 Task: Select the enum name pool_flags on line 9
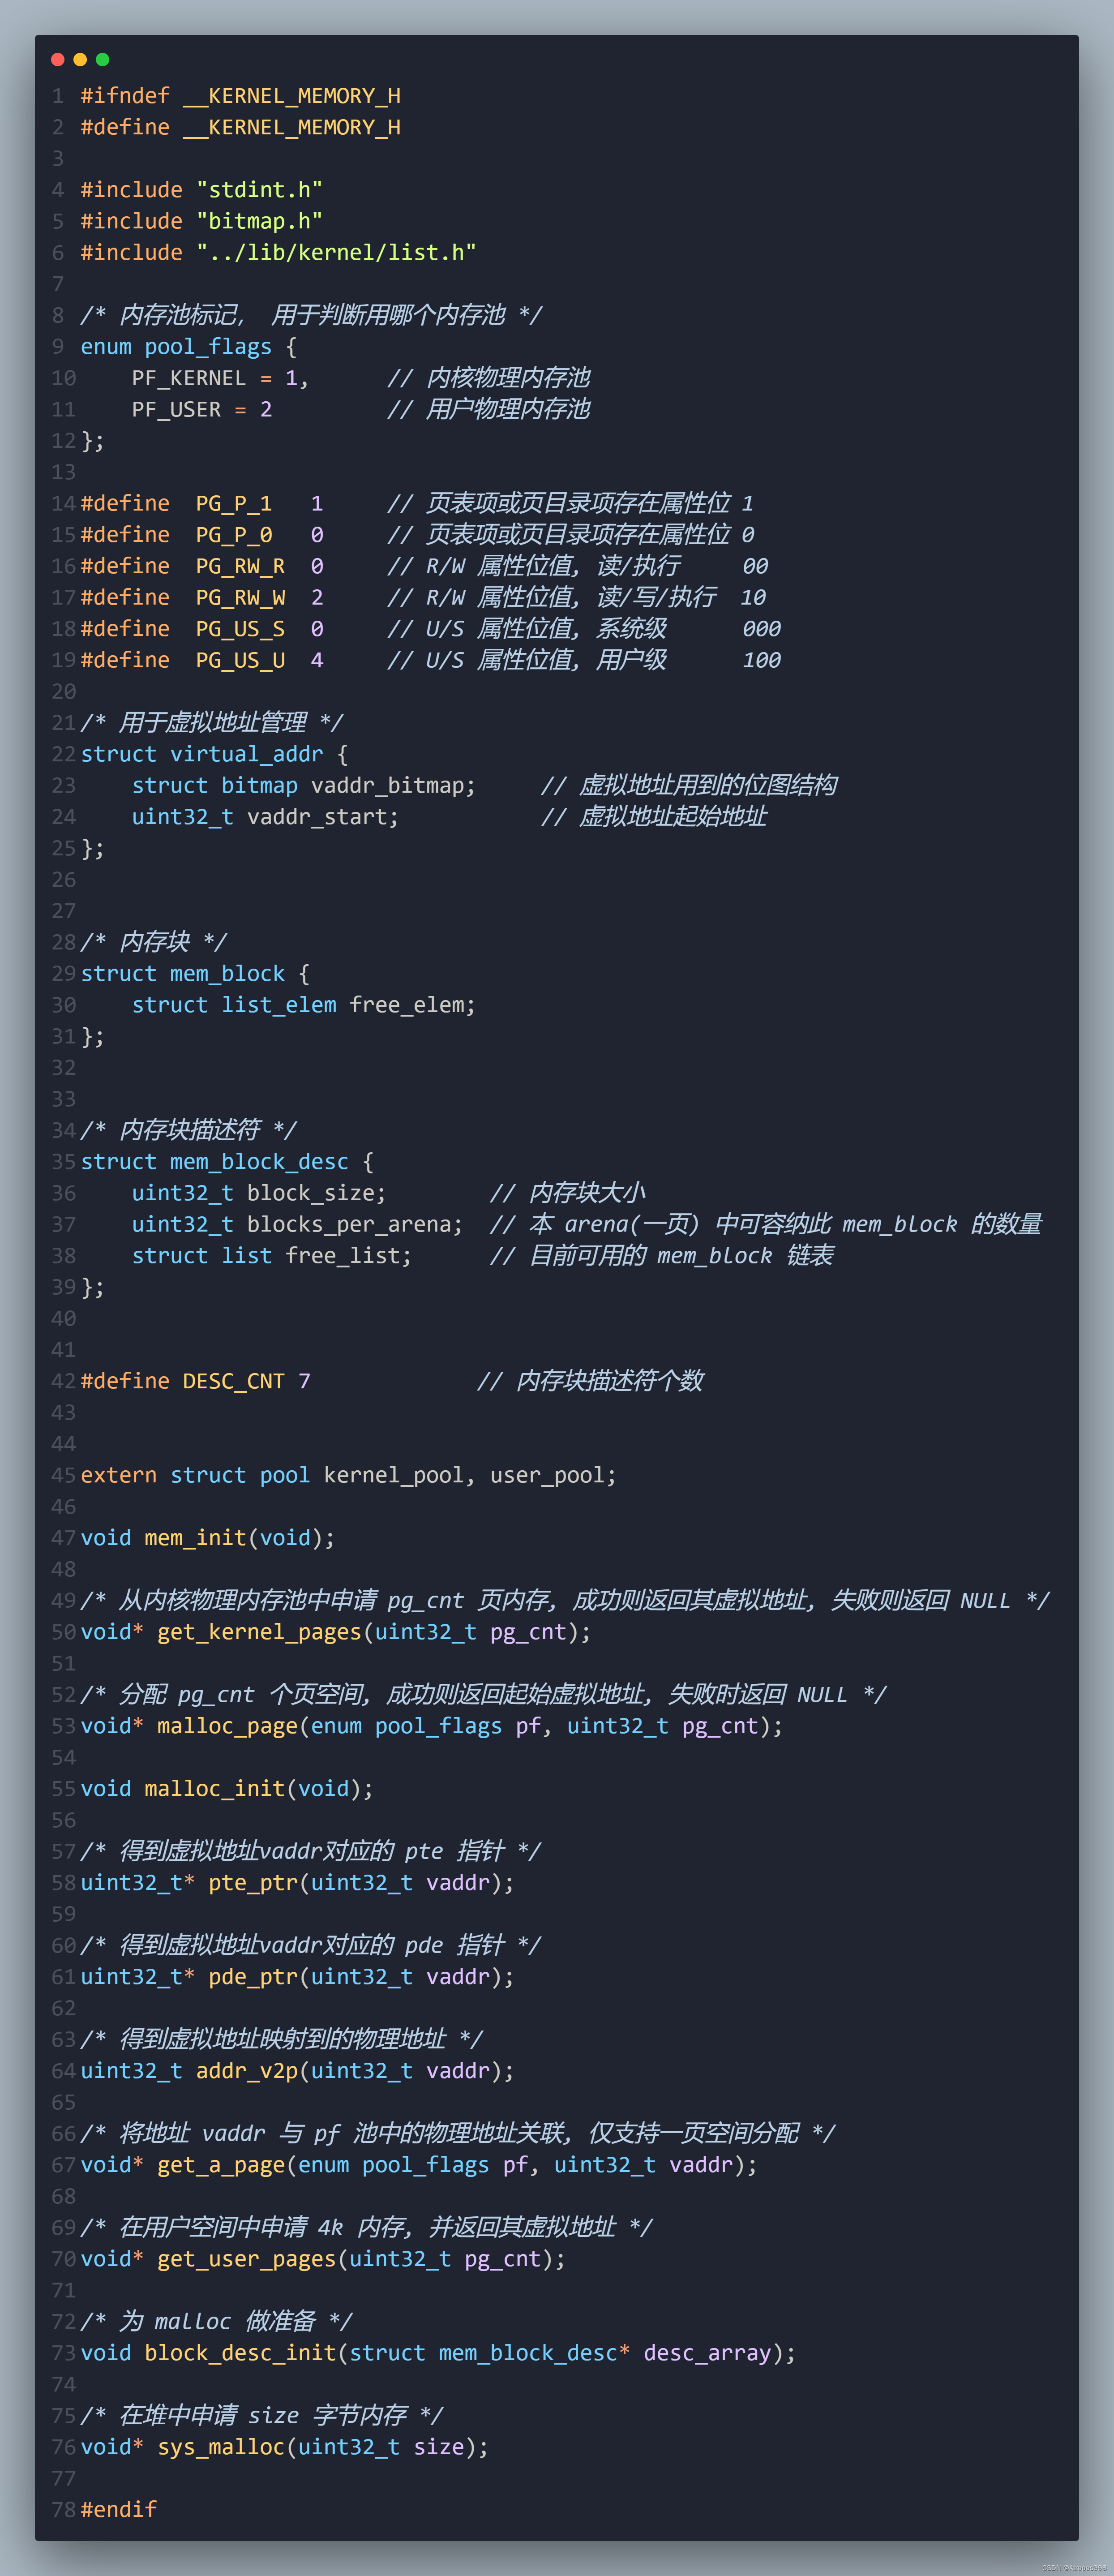pos(208,347)
